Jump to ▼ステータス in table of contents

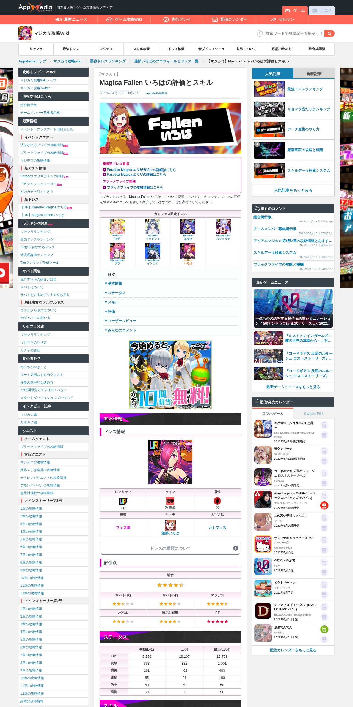[115, 293]
